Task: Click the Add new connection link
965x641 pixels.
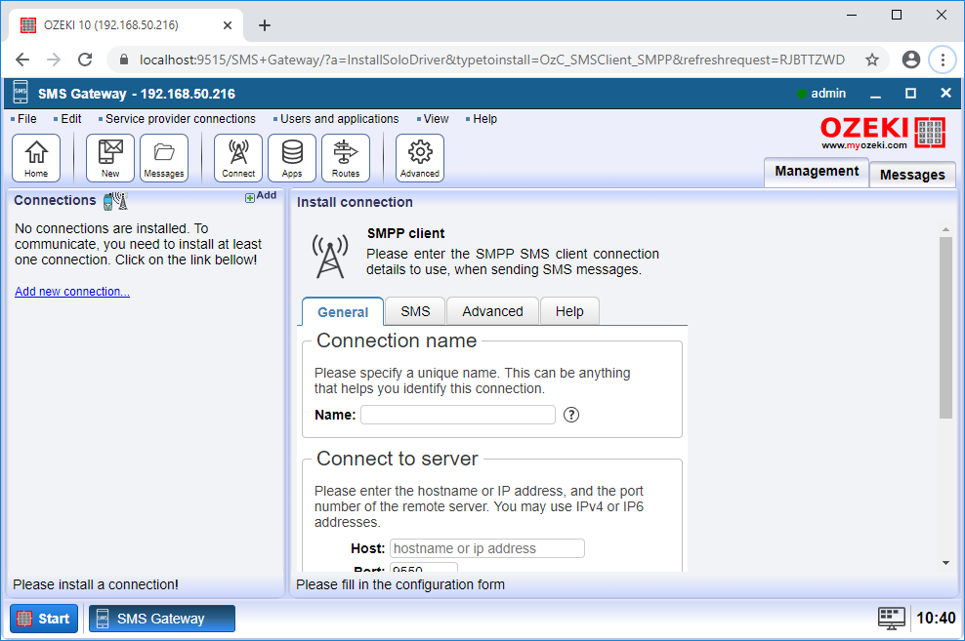Action: point(72,292)
